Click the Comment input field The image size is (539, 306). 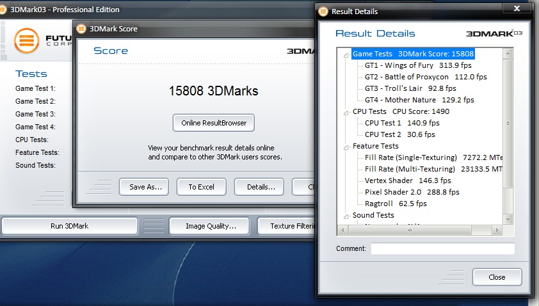[443, 248]
